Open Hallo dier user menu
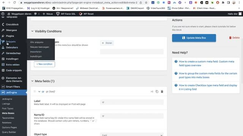 tap(235, 14)
